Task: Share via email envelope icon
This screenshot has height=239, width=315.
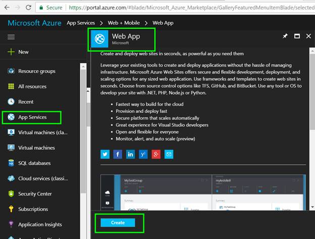Action: tap(169, 154)
